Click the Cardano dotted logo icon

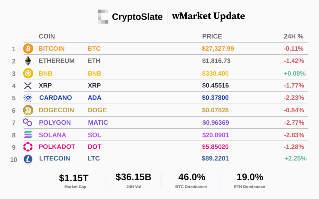point(28,98)
